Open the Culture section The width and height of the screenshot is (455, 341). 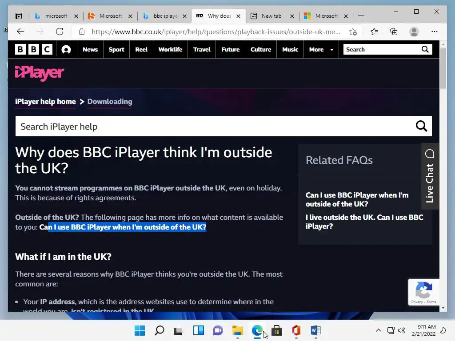coord(261,50)
